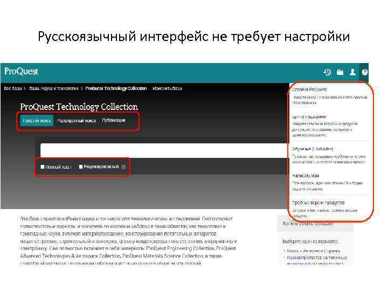Screen dimensions: 388x291
Task: Go to Все базы breadcrumb
Action: click(12, 88)
